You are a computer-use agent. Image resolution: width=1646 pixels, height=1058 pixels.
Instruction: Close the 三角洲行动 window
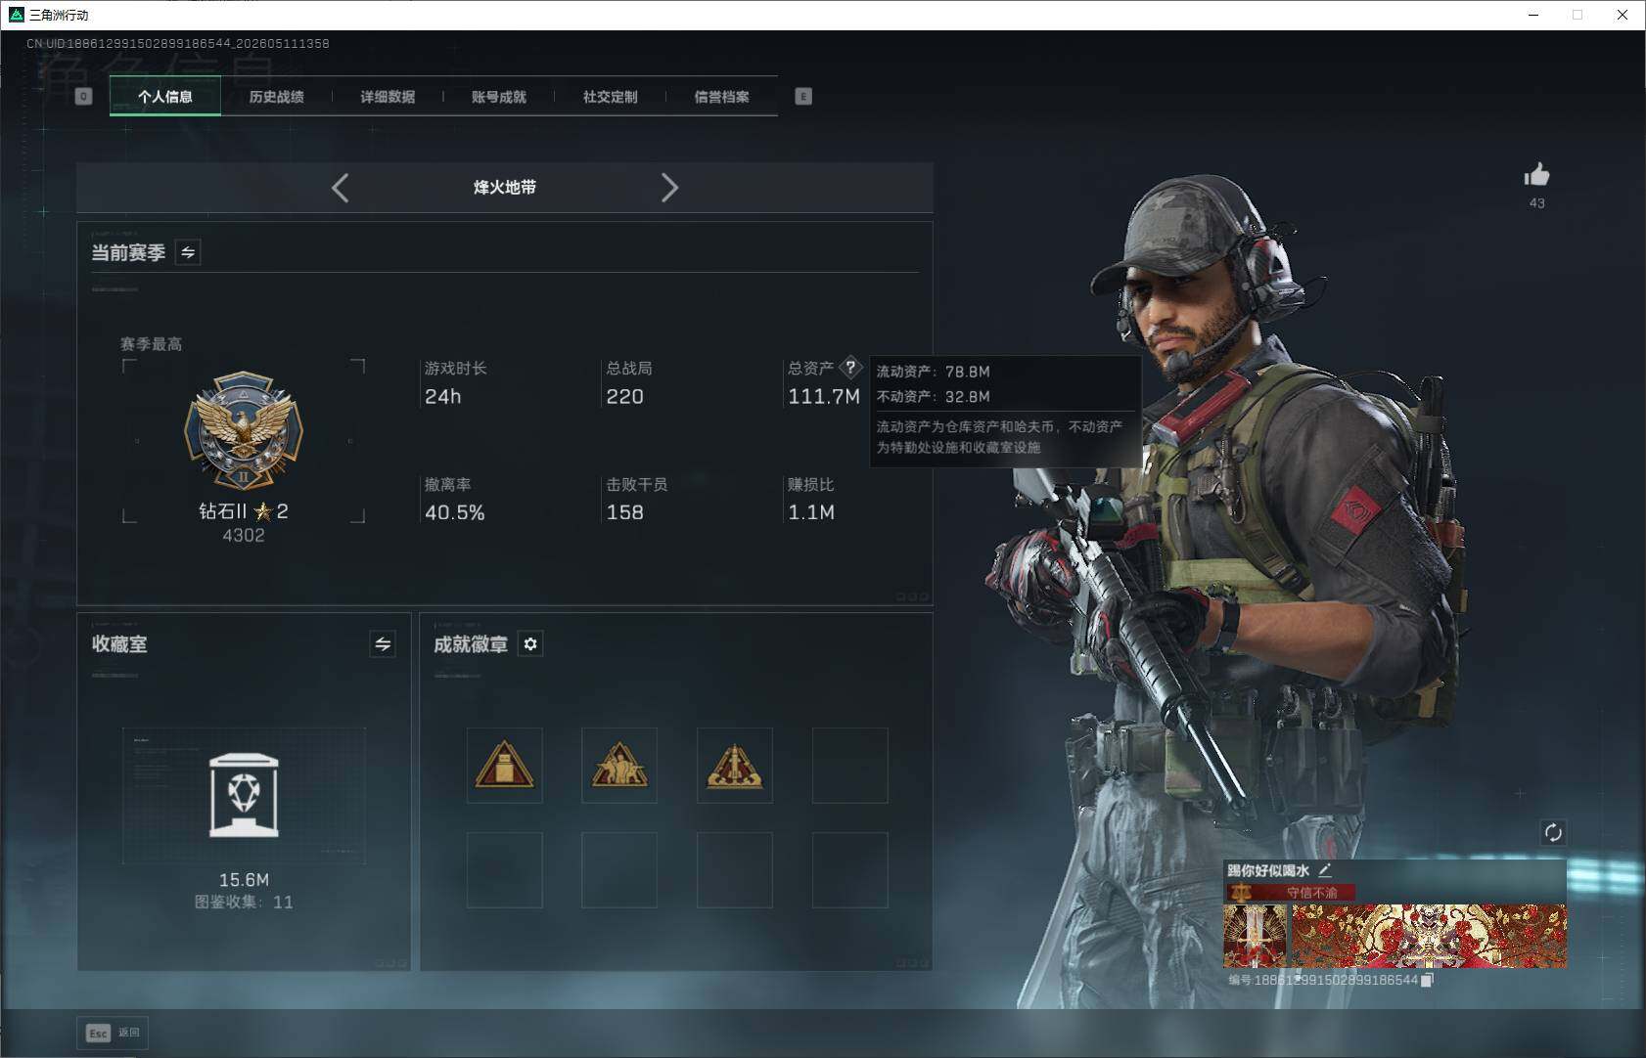point(1623,15)
